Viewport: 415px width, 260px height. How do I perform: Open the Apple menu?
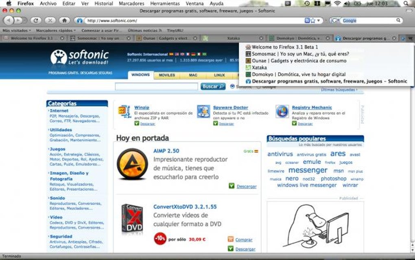point(9,3)
